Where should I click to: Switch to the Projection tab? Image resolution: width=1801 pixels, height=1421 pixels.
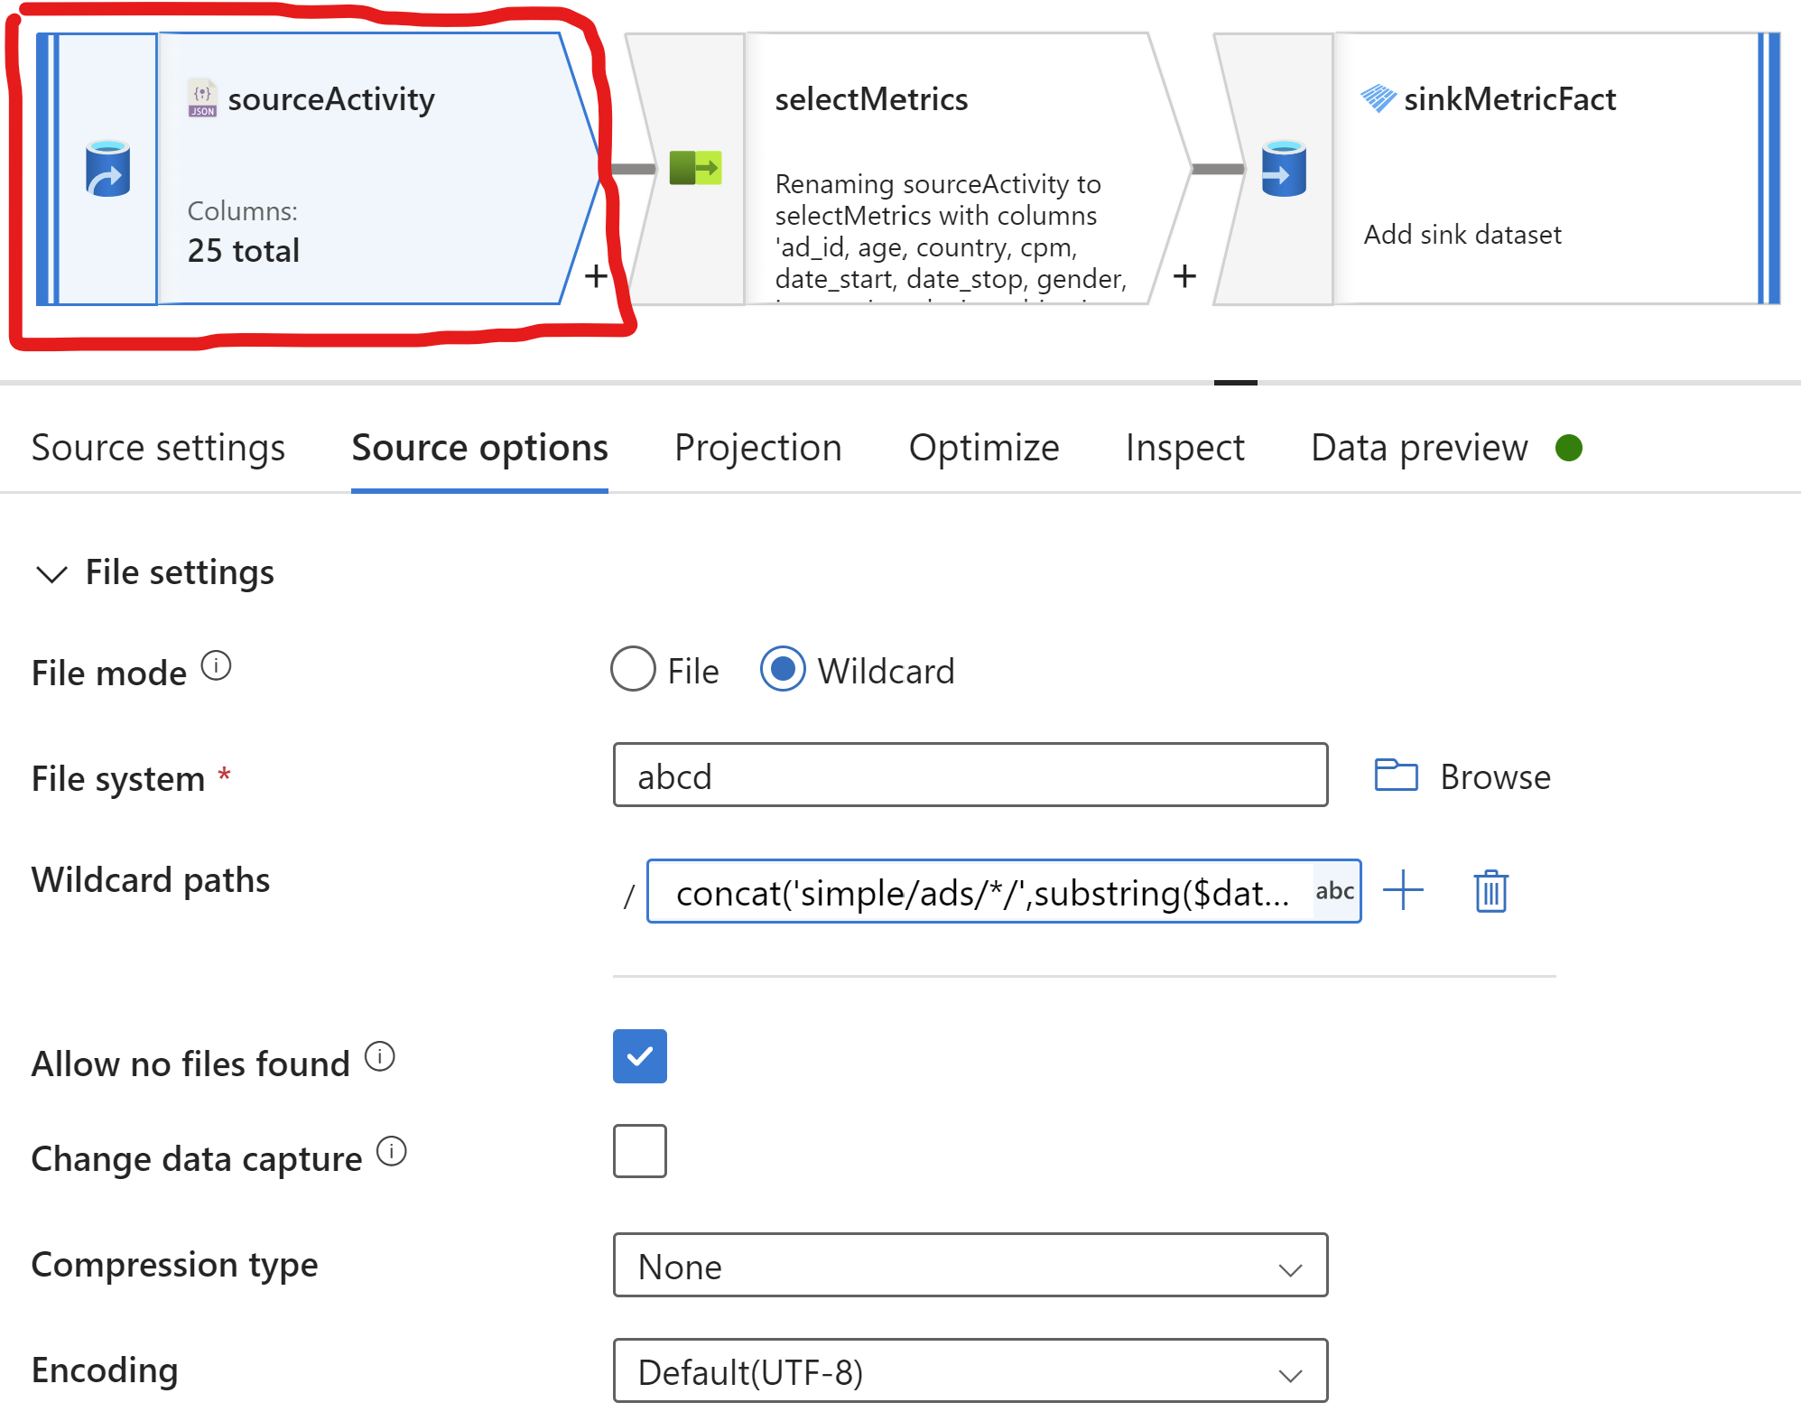click(x=758, y=447)
